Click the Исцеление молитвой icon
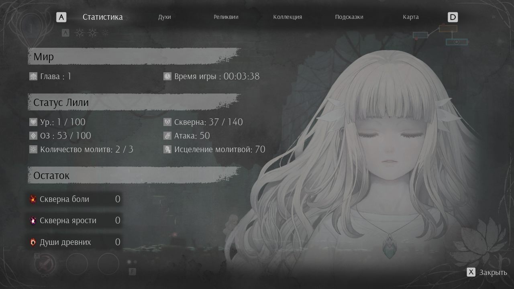514x289 pixels. pyautogui.click(x=167, y=149)
